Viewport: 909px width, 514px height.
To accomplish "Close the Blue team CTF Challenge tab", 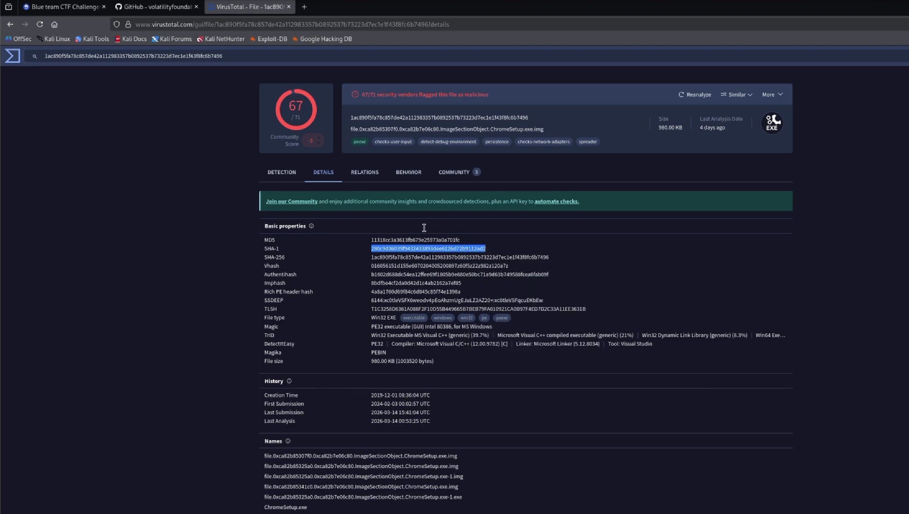I will [x=104, y=7].
